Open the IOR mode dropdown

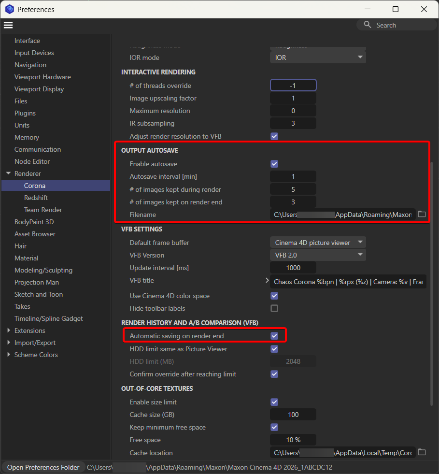tap(318, 57)
